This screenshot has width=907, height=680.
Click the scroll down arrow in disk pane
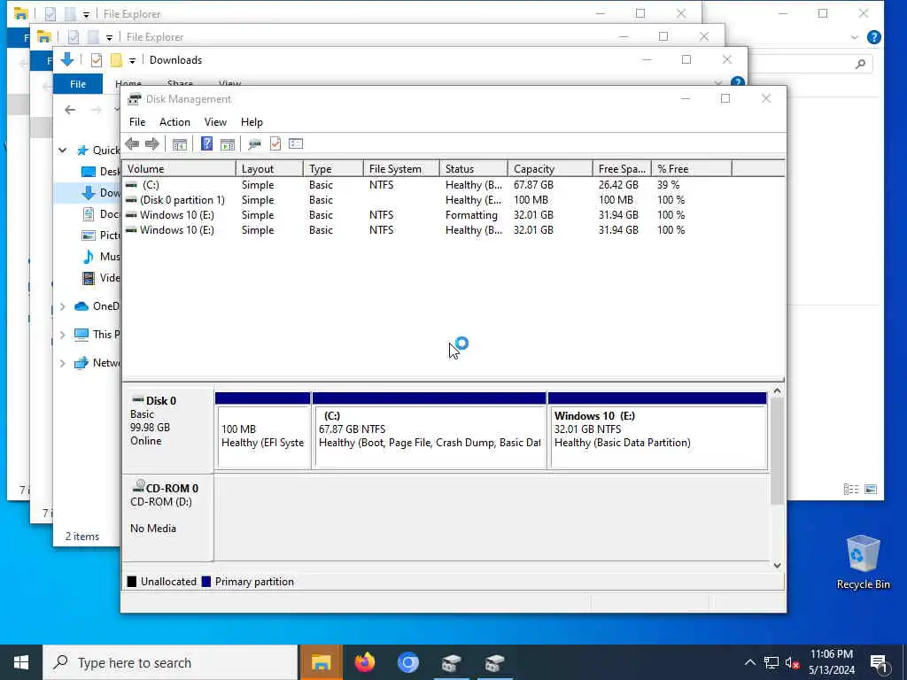pos(777,566)
